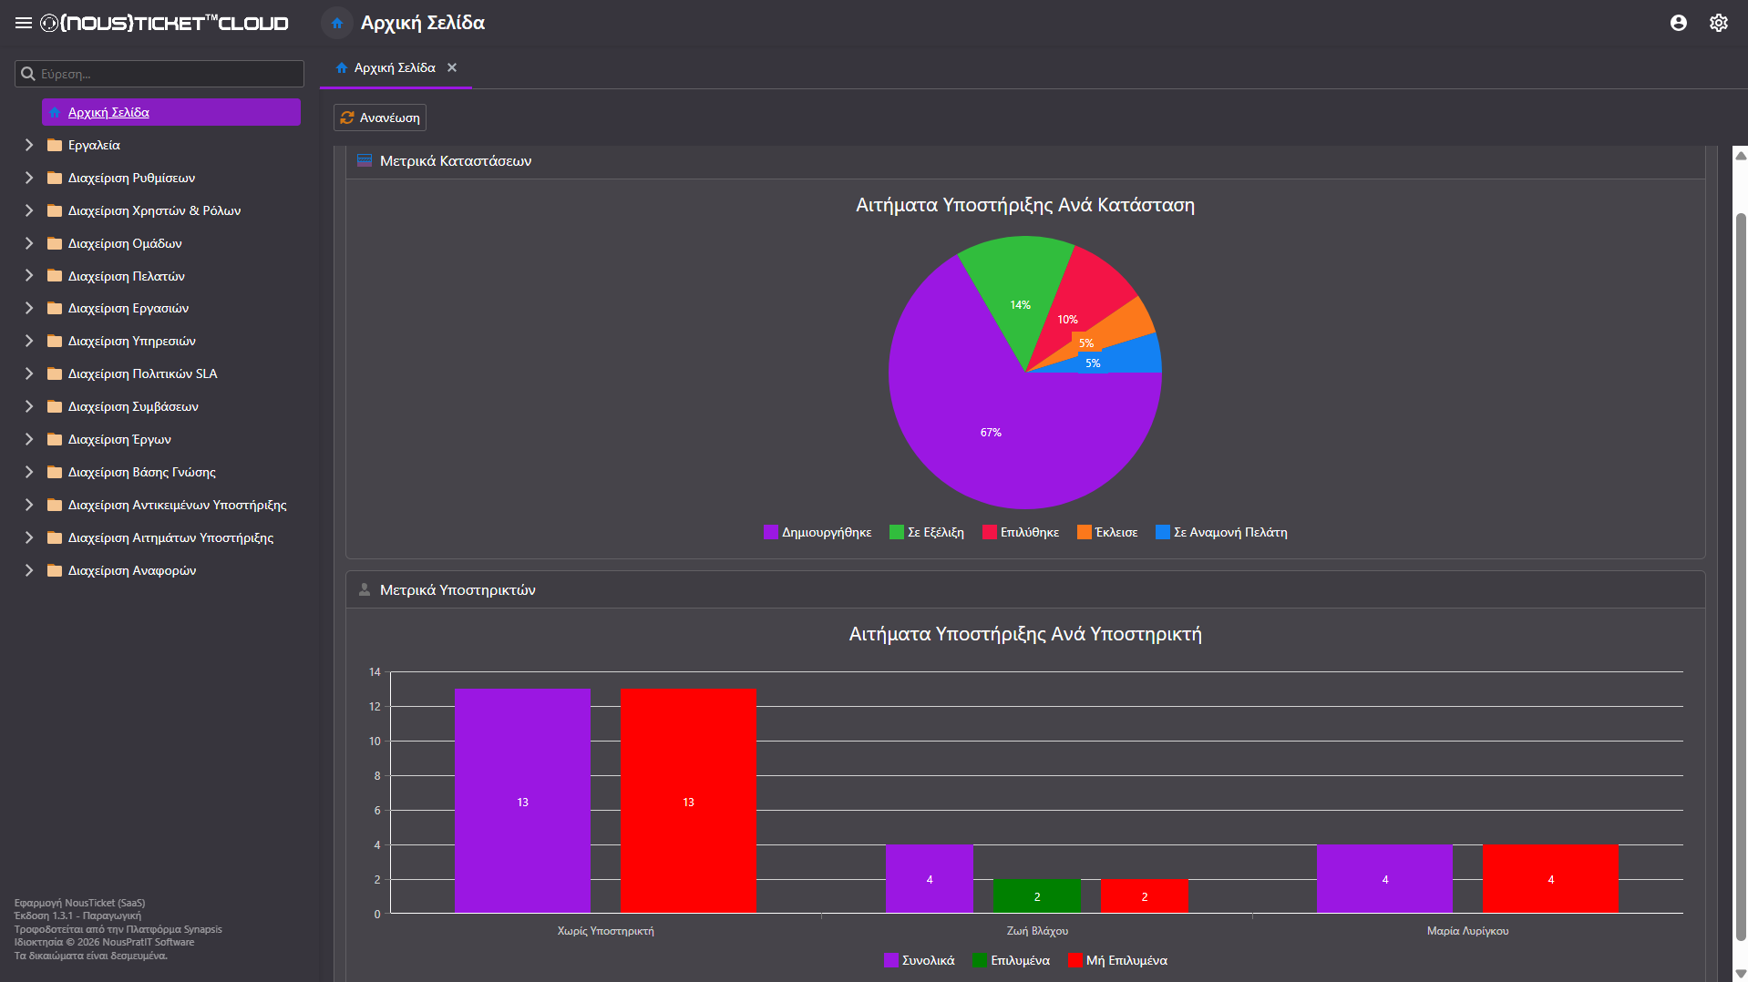Click the Διαχείριση Ρυθμίσεων folder icon
Viewport: 1748px width, 982px height.
click(55, 178)
